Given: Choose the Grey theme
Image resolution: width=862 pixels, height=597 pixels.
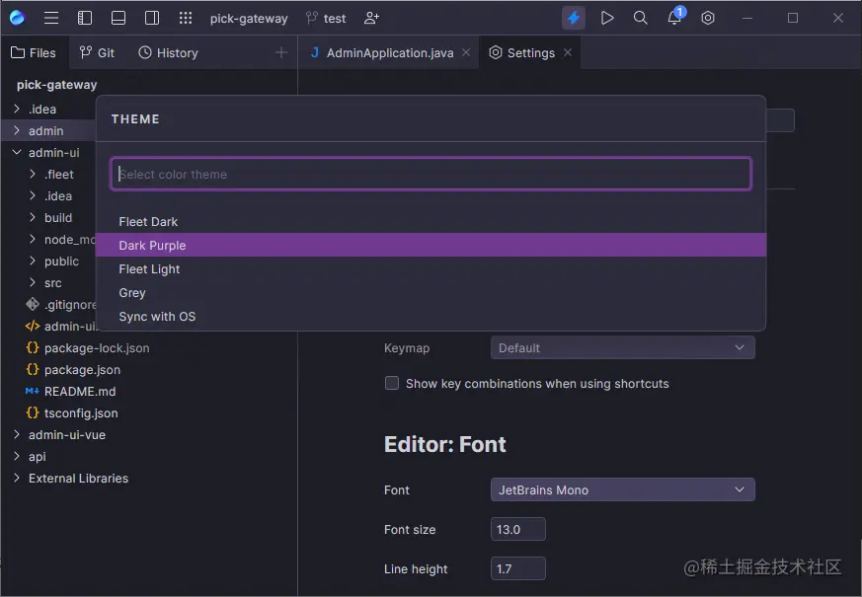Looking at the screenshot, I should pyautogui.click(x=431, y=293).
